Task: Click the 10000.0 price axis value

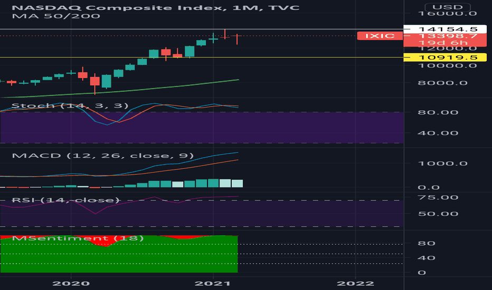Action: click(448, 66)
